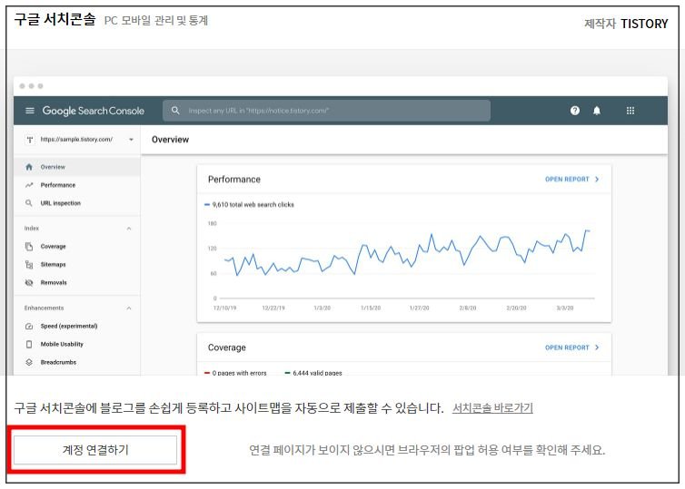The width and height of the screenshot is (685, 489).
Task: Open the Google Search Console hamburger menu
Action: 30,111
